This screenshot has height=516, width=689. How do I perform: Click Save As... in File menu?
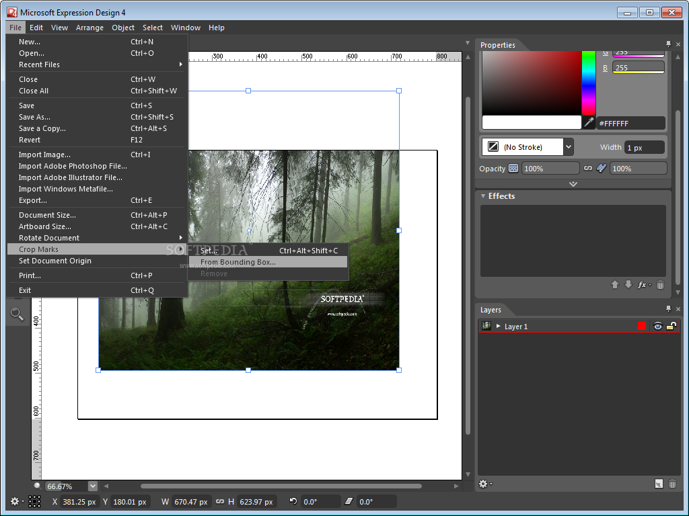pyautogui.click(x=98, y=117)
